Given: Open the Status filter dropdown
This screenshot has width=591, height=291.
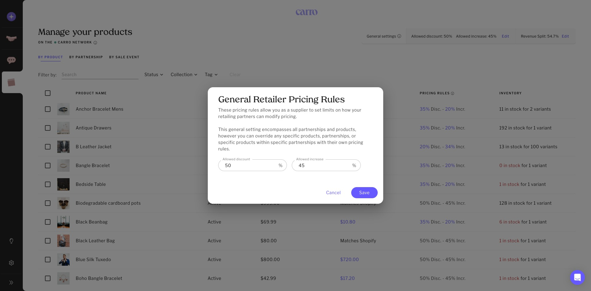Looking at the screenshot, I should click(154, 75).
